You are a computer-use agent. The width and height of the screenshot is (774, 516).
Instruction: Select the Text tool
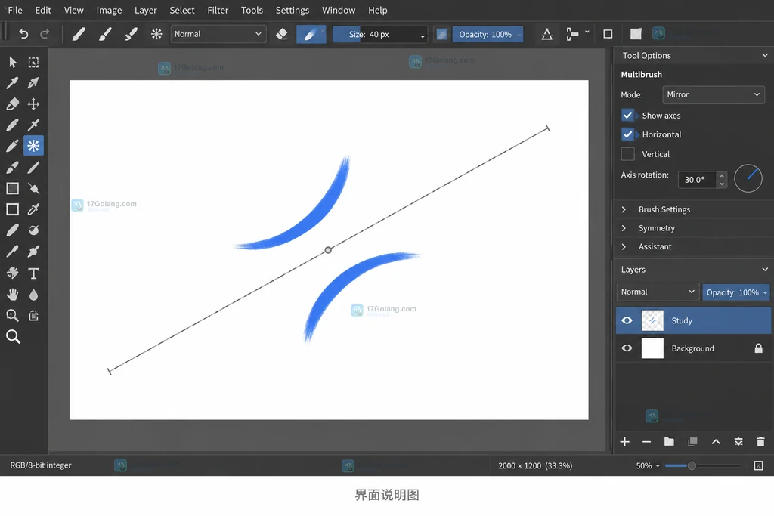33,273
